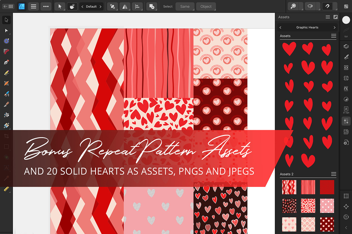Open the Layers studio

tap(346, 46)
